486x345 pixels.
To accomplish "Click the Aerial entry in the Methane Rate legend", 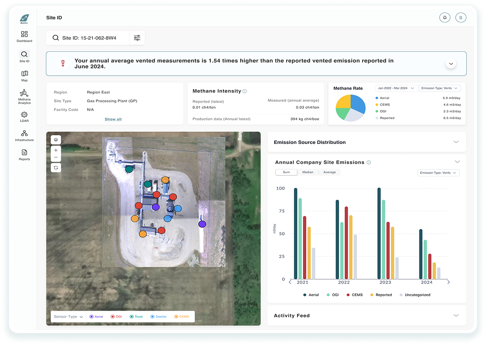I will pos(382,98).
